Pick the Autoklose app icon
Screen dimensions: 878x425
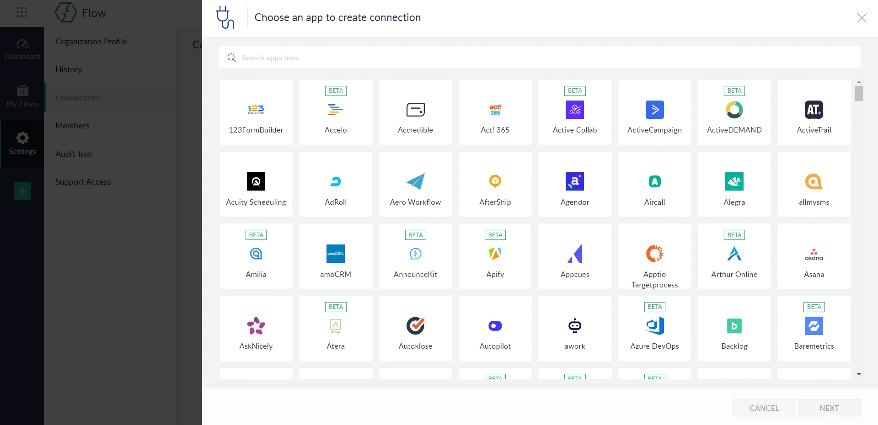click(x=415, y=326)
